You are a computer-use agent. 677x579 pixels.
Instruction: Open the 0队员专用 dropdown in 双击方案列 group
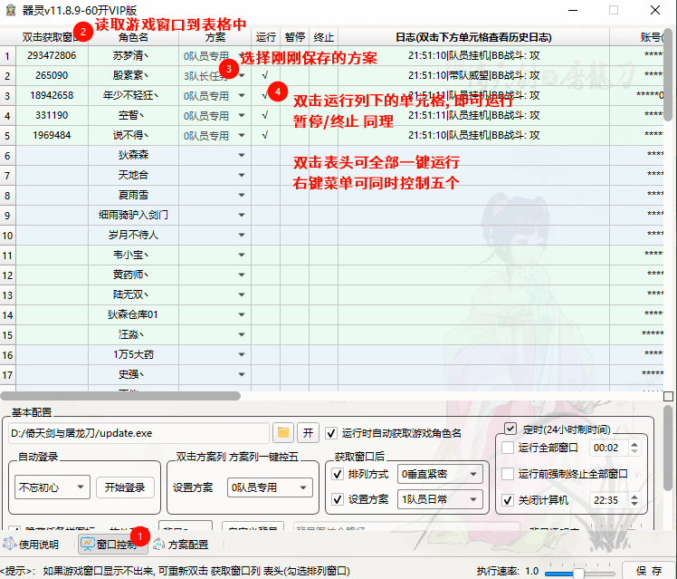(270, 487)
